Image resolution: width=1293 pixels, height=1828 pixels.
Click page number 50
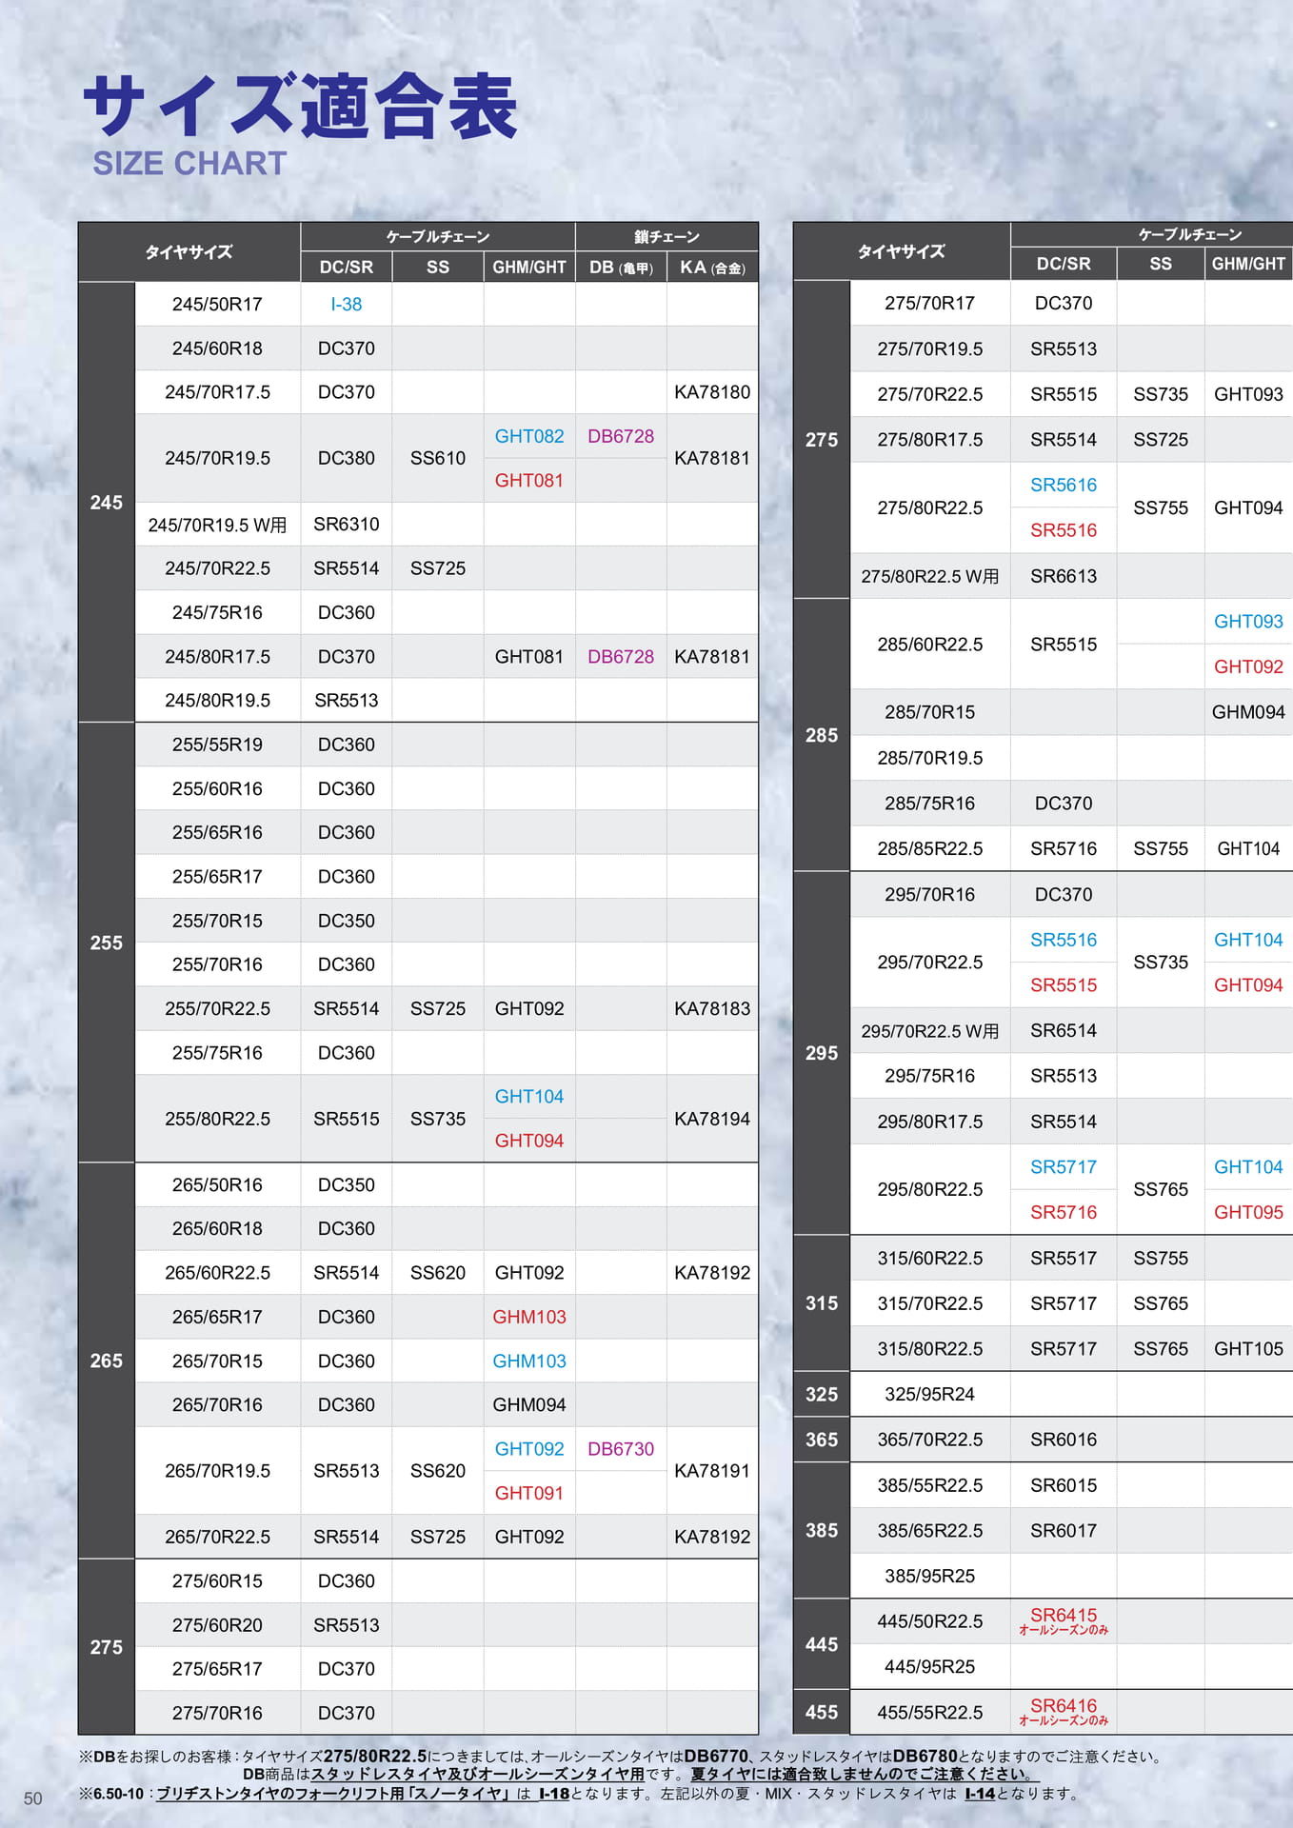coord(32,1798)
